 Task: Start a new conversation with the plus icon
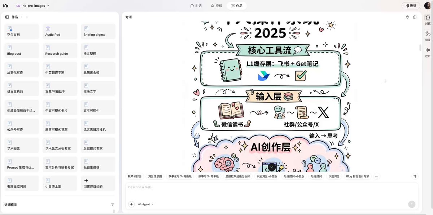click(x=414, y=17)
